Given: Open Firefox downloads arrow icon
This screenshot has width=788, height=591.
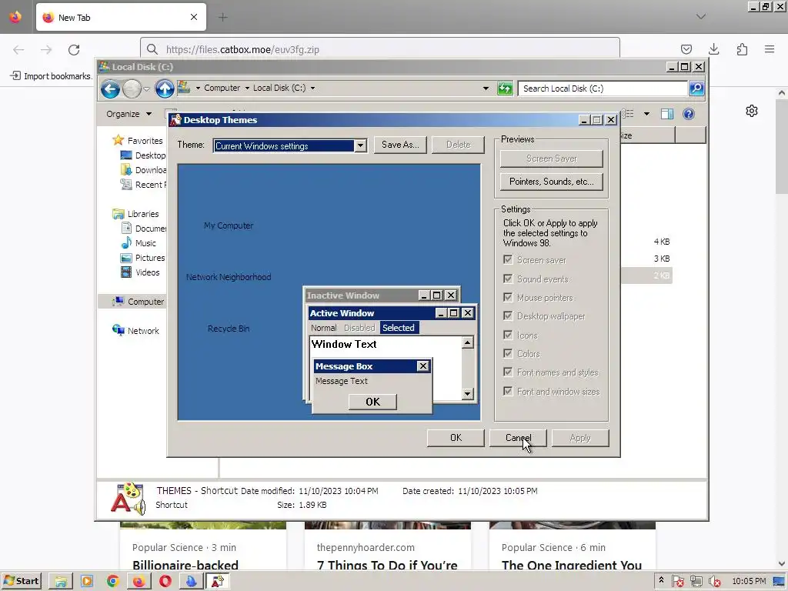Looking at the screenshot, I should tap(713, 49).
